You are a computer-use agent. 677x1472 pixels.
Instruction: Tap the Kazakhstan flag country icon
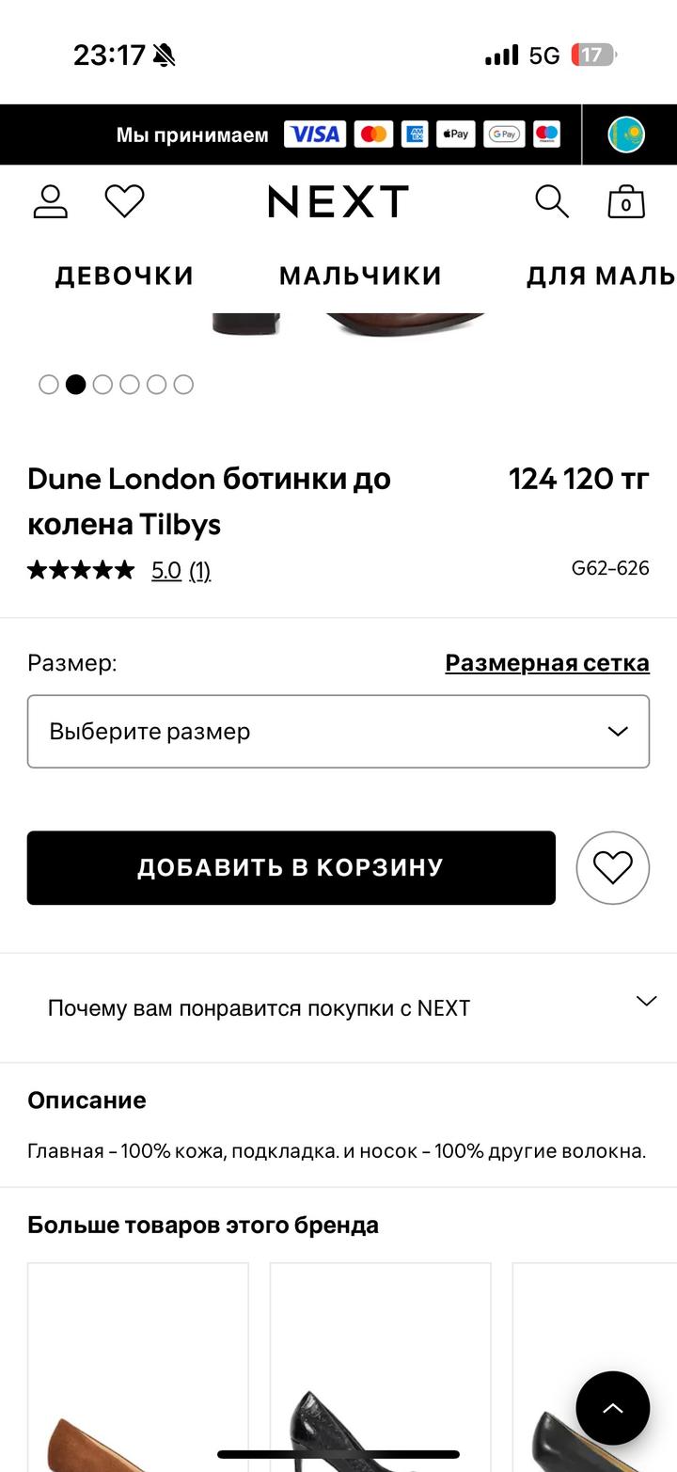(626, 135)
